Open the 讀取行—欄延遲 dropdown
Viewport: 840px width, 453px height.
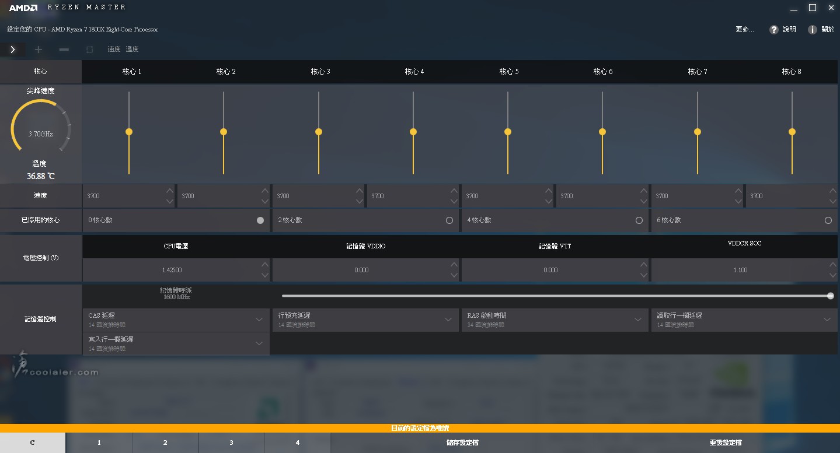point(744,320)
